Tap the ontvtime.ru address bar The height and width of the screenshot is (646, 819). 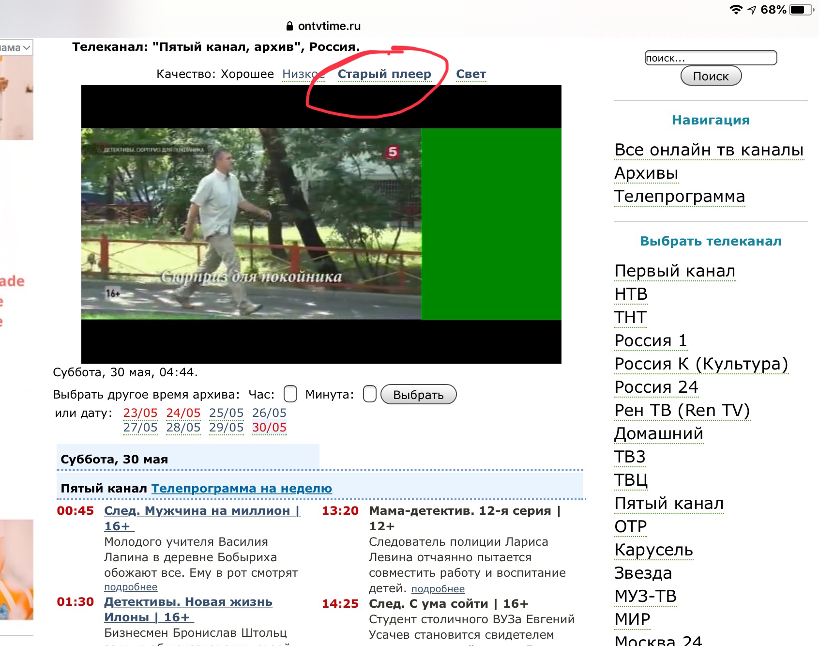coord(329,26)
